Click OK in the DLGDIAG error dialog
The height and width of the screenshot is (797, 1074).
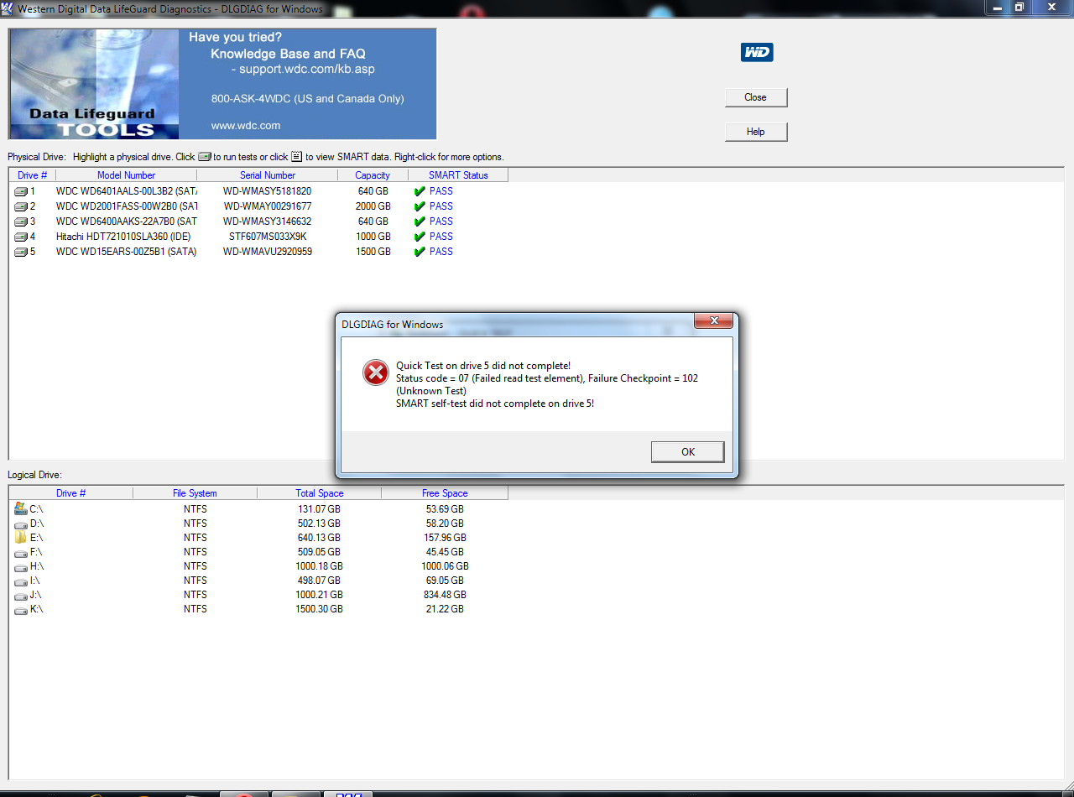pos(687,451)
